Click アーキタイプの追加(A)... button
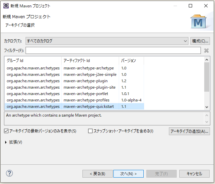 (x=189, y=131)
